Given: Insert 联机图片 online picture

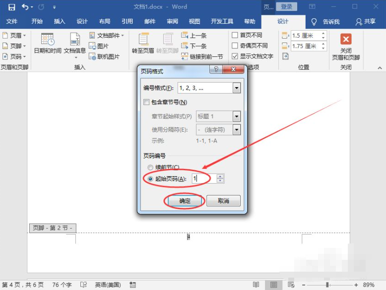Looking at the screenshot, I should click(x=104, y=57).
